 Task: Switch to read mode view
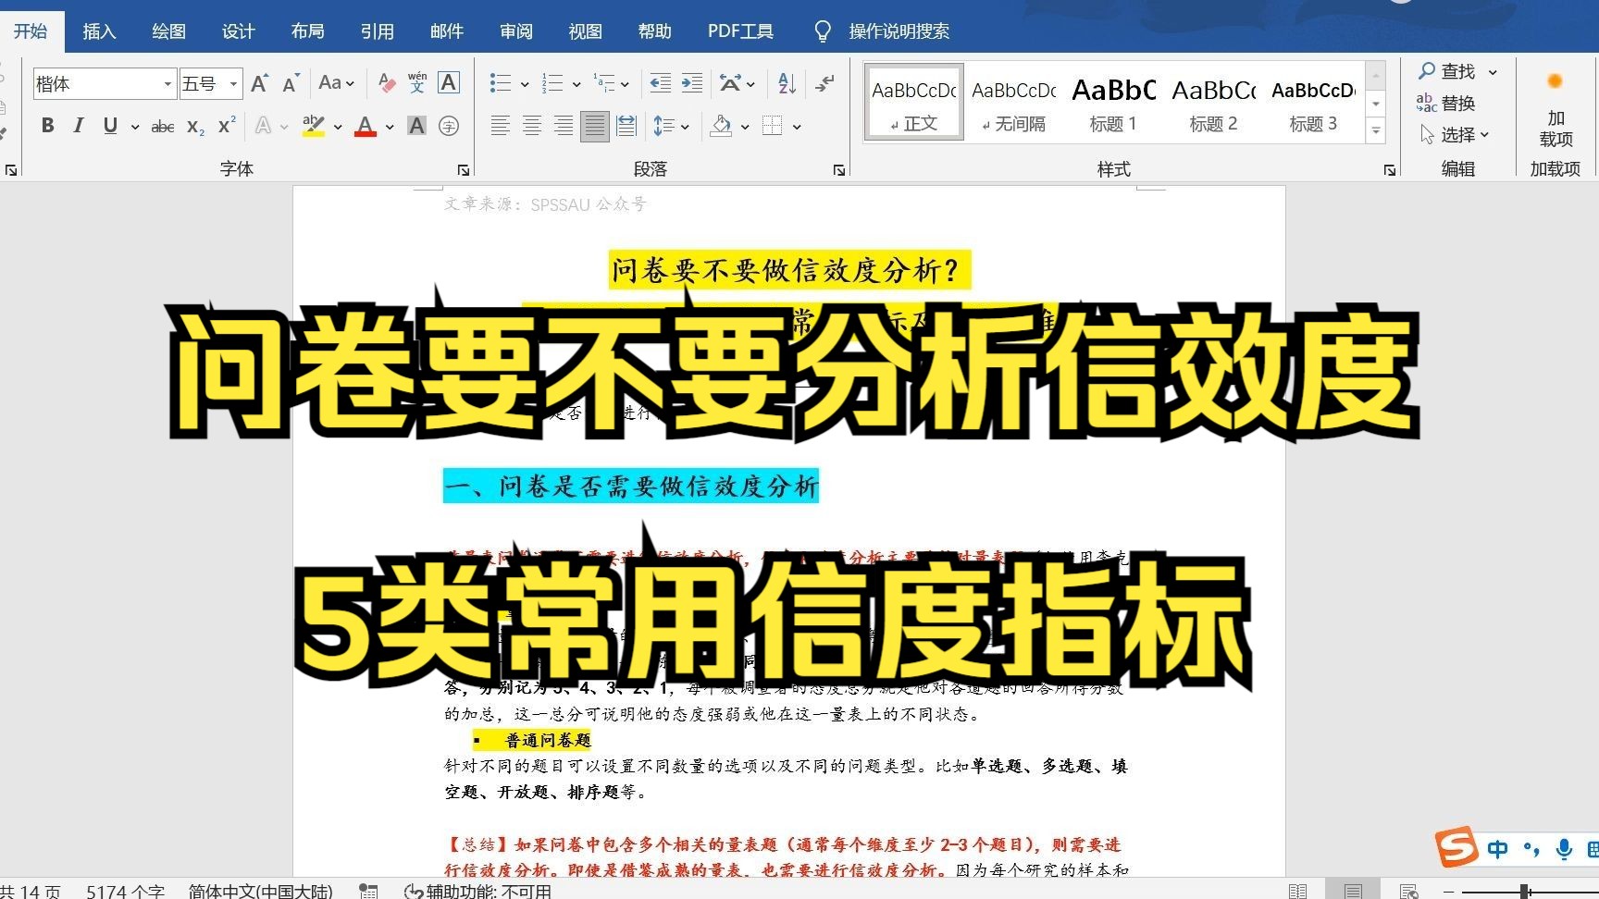1298,891
